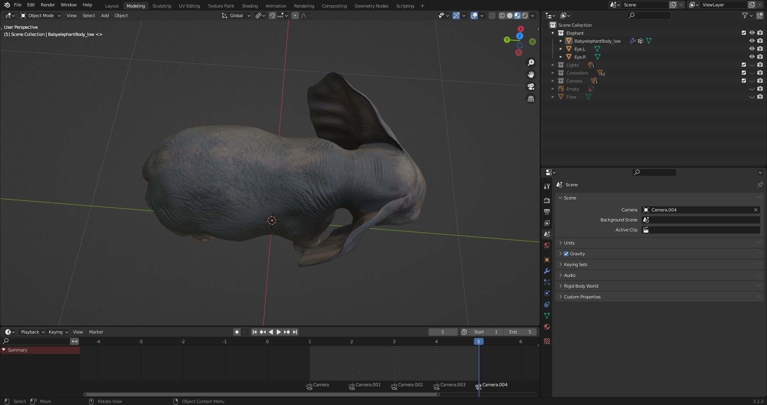
Task: Open Object Data mesh properties tab
Action: click(x=547, y=316)
